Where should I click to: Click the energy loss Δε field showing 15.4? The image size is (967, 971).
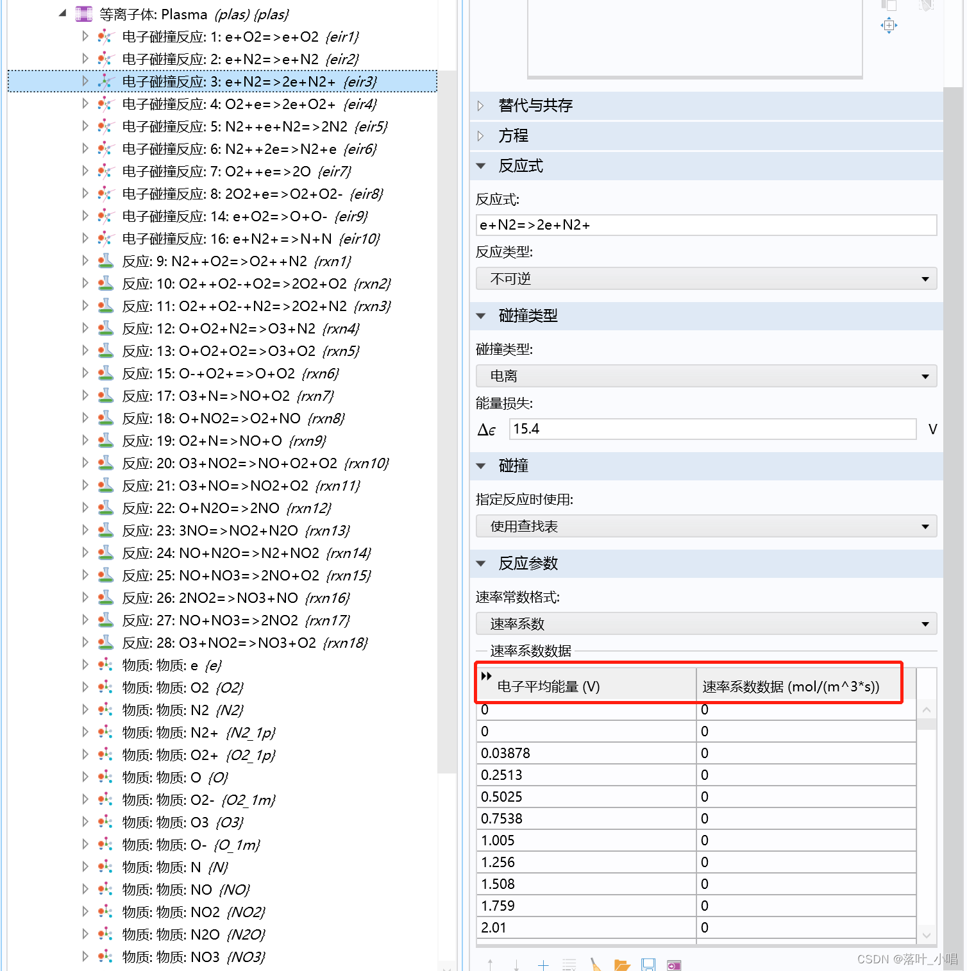[x=712, y=429]
